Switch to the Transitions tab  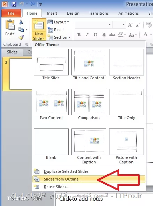pos(99,13)
